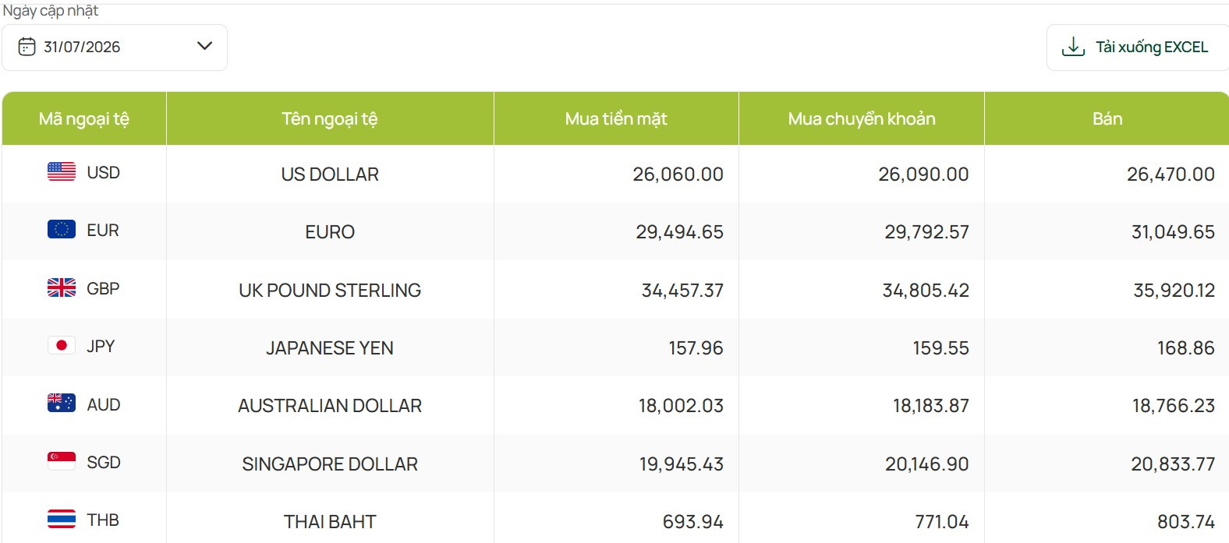
Task: Click the download arrow icon
Action: click(1073, 47)
